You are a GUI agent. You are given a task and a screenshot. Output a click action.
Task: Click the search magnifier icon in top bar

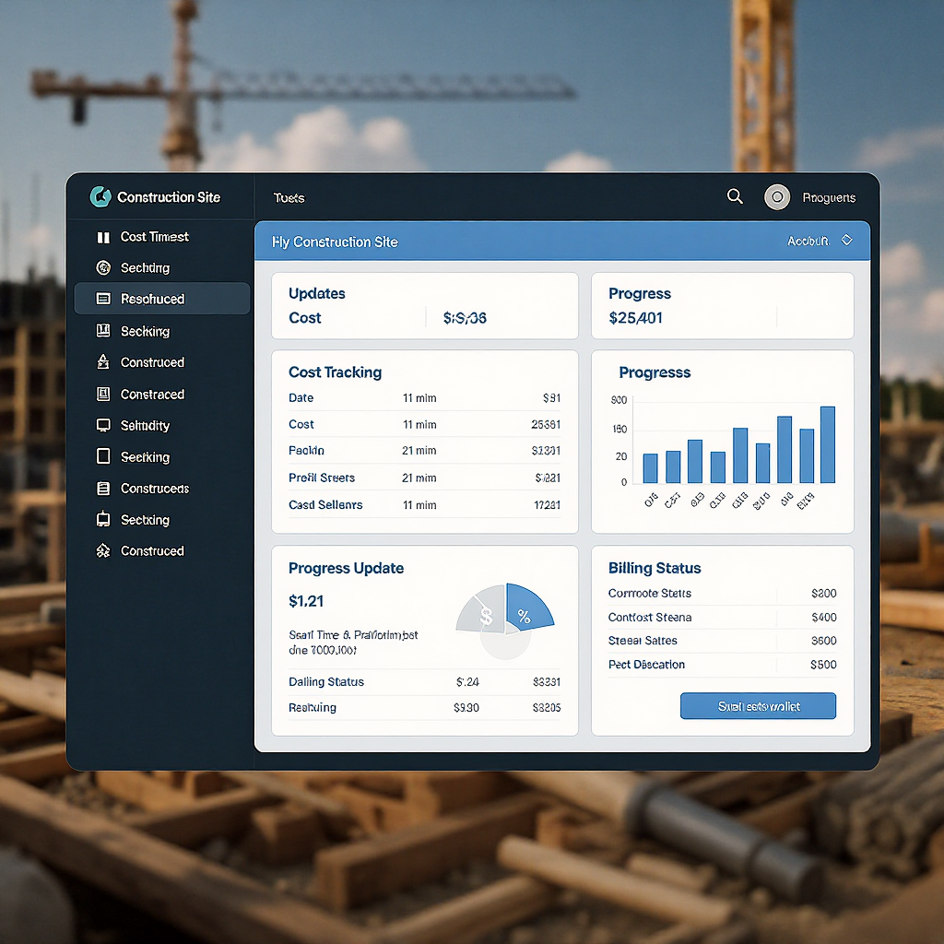(735, 196)
